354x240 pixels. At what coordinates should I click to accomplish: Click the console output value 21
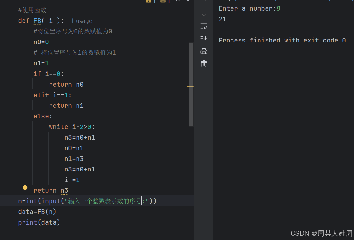pyautogui.click(x=222, y=19)
